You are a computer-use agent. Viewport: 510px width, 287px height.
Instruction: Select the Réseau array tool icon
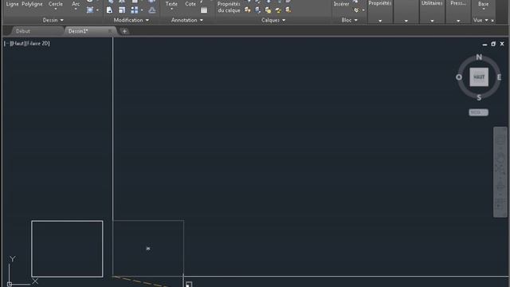click(134, 10)
